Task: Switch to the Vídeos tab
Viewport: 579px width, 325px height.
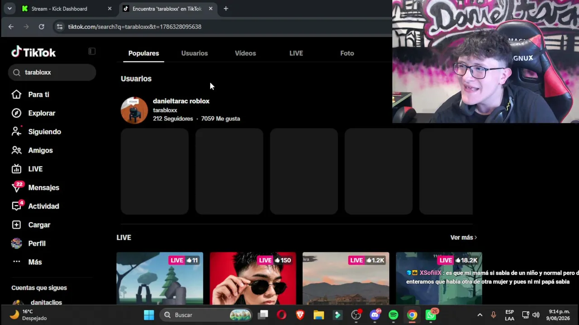Action: [x=245, y=53]
